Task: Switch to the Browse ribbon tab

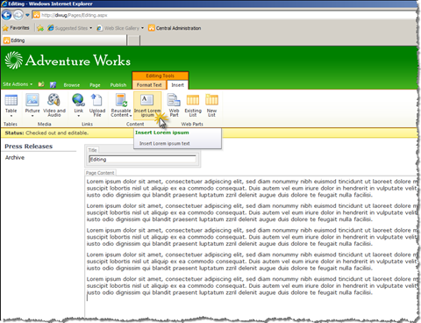Action: [x=72, y=85]
